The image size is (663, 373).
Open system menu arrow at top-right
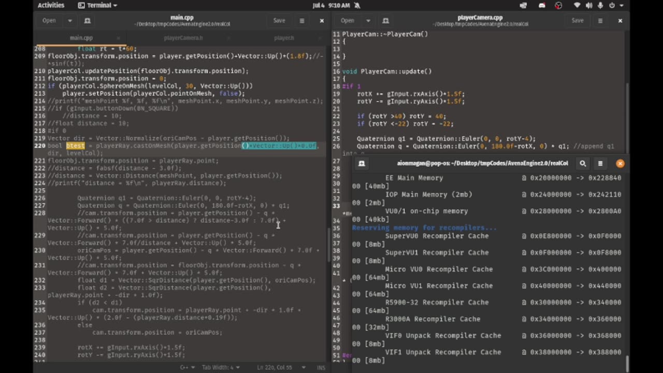click(622, 5)
